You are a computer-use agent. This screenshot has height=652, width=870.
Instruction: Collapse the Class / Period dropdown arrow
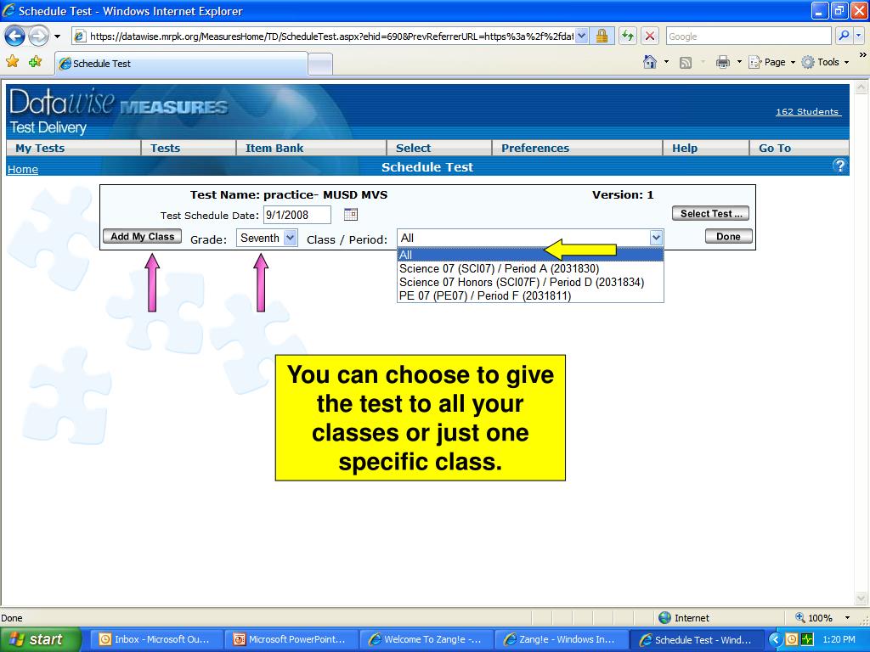click(x=656, y=238)
